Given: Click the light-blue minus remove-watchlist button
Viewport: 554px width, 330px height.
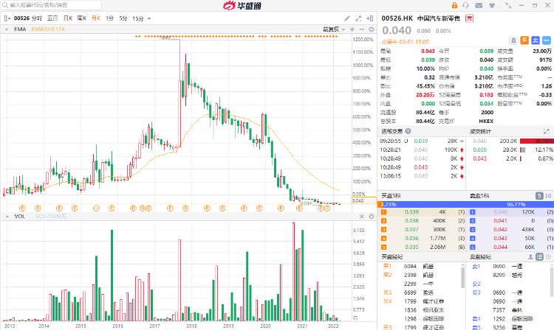Looking at the screenshot, I should pyautogui.click(x=547, y=41).
